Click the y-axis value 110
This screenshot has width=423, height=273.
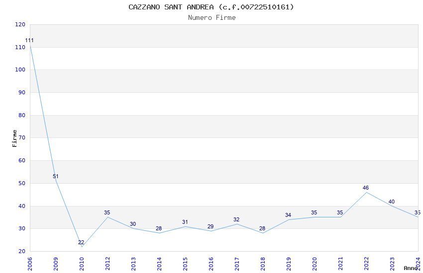(20, 47)
